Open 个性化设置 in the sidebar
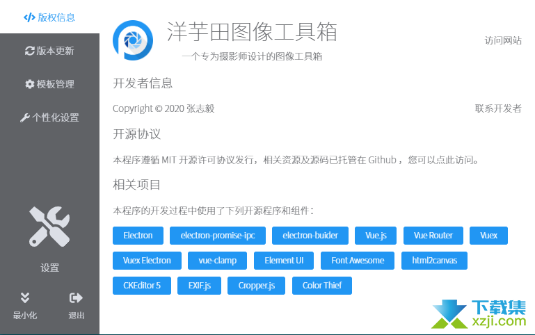 pyautogui.click(x=49, y=117)
